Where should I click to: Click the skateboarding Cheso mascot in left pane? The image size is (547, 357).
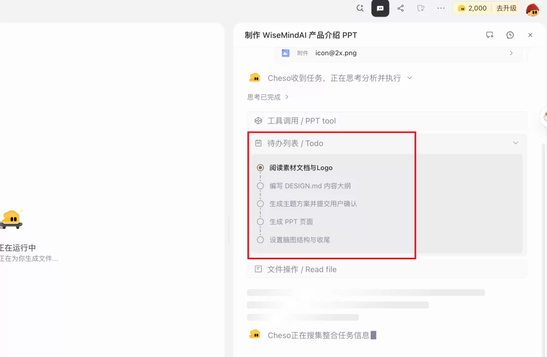11,219
